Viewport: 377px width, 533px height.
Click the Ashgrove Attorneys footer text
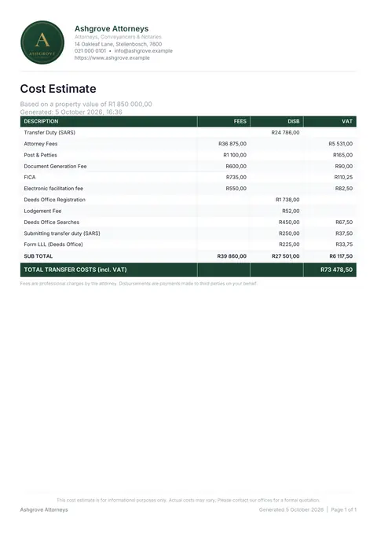coord(44,509)
